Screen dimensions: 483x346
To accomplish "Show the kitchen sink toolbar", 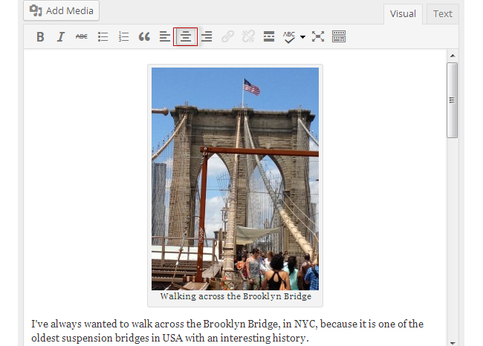I will pos(339,36).
